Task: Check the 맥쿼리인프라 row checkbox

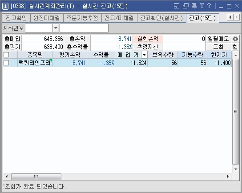Action: pyautogui.click(x=6, y=63)
